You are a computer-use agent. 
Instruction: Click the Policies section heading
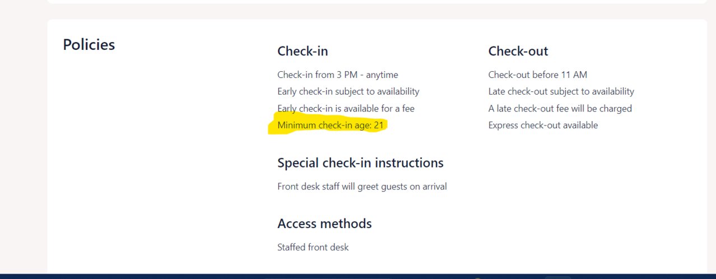pyautogui.click(x=89, y=45)
